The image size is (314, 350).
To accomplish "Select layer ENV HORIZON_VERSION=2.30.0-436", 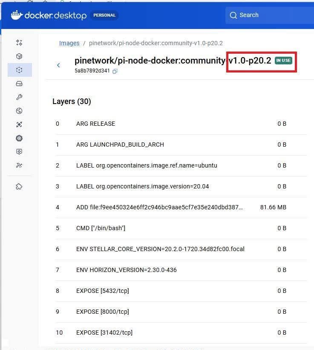I will [x=181, y=270].
